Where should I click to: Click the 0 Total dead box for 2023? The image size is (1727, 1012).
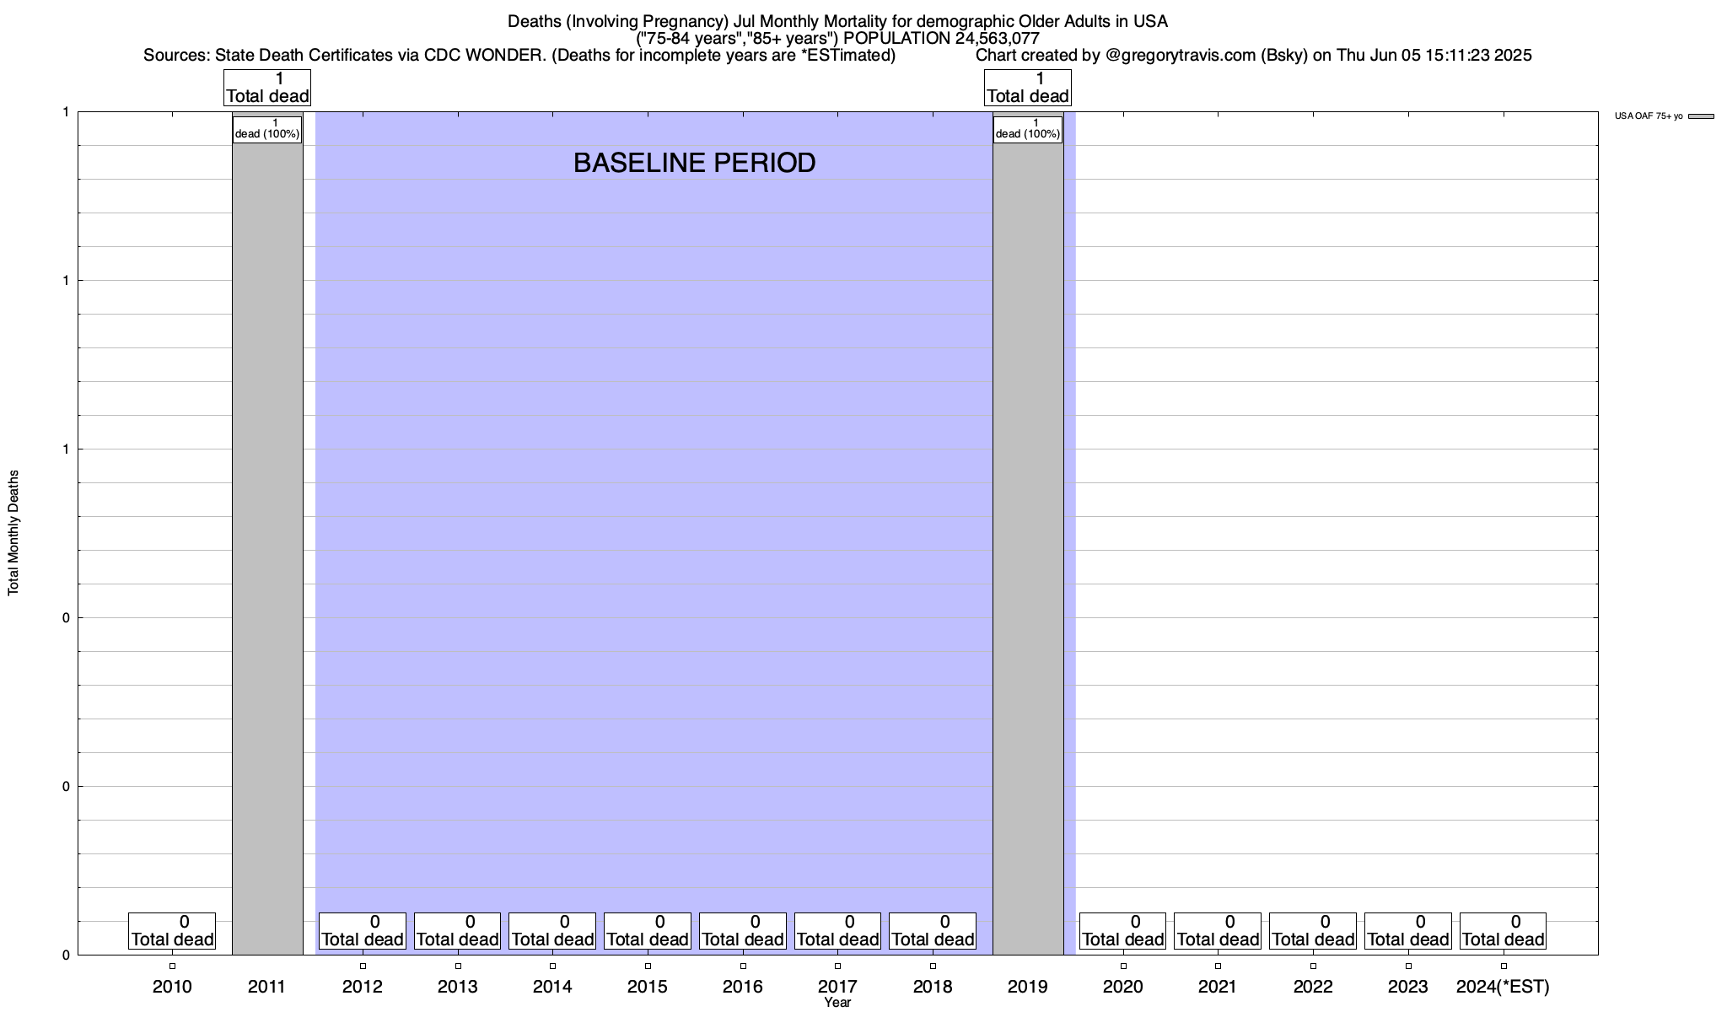tap(1408, 931)
